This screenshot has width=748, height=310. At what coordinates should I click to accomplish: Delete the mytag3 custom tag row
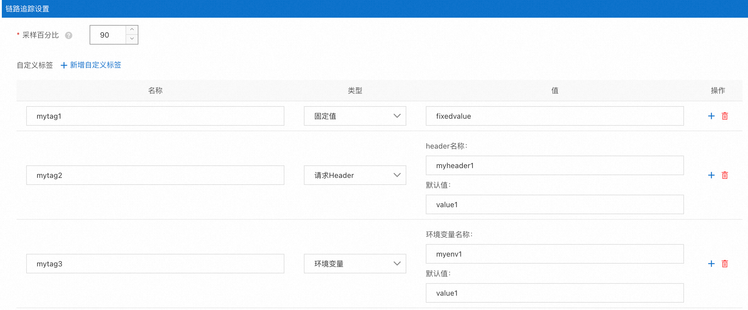tap(725, 263)
